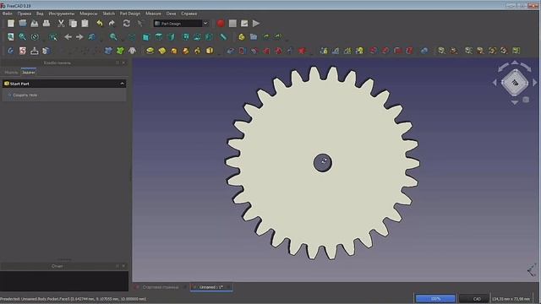Open the Правка menu
This screenshot has height=304, width=541.
(25, 14)
